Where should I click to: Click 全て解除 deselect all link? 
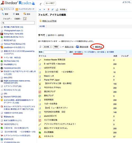click(x=110, y=52)
